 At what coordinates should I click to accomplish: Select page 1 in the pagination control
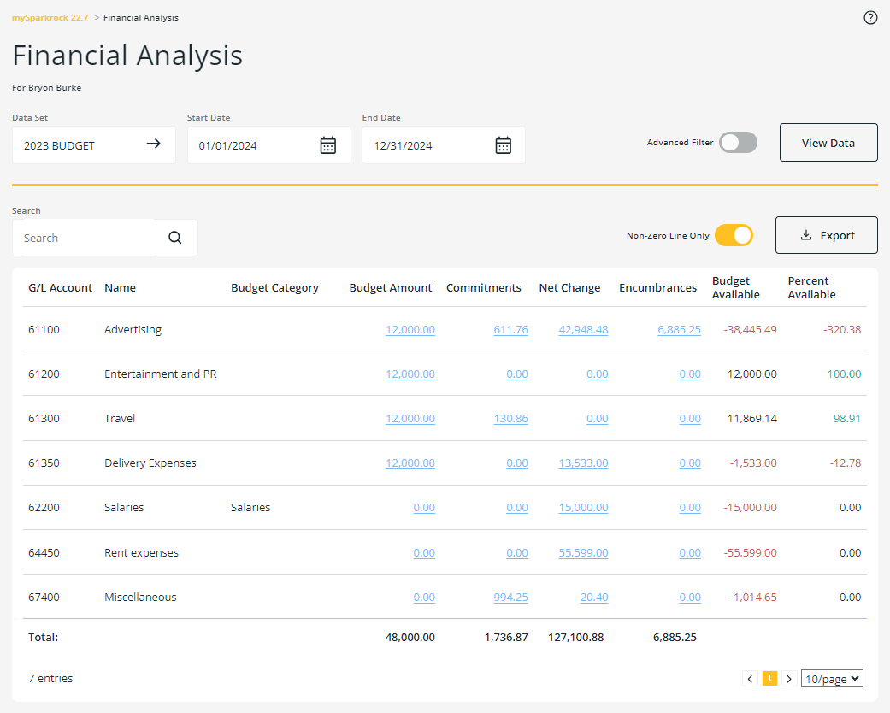(x=769, y=677)
